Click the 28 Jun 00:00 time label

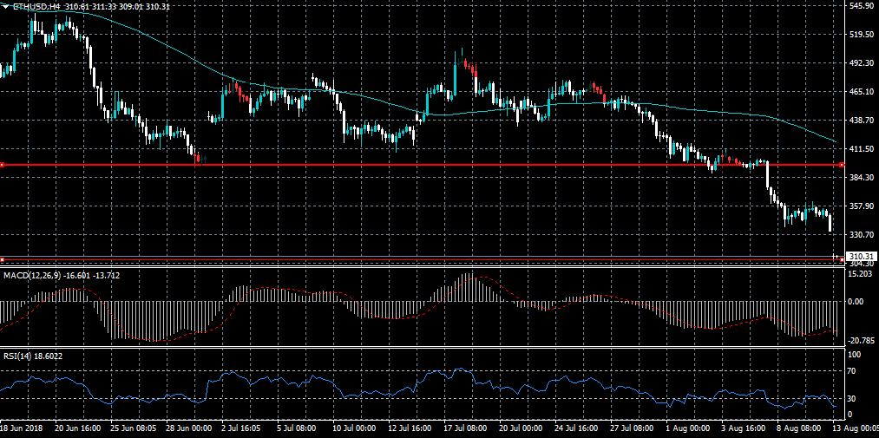click(x=189, y=428)
